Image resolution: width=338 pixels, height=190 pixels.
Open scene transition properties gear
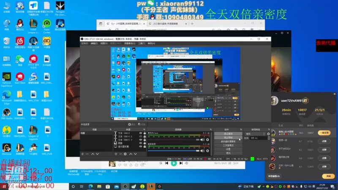tap(268, 134)
